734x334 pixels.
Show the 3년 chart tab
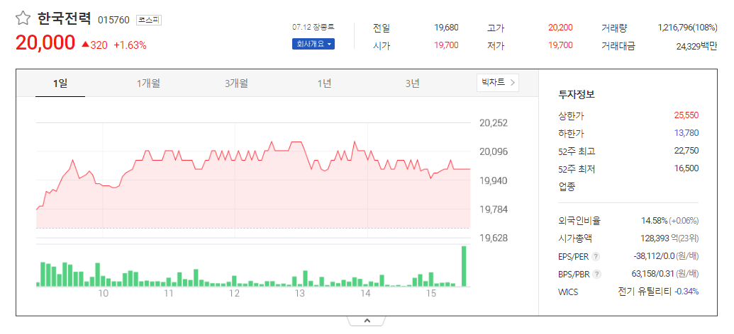(x=413, y=83)
